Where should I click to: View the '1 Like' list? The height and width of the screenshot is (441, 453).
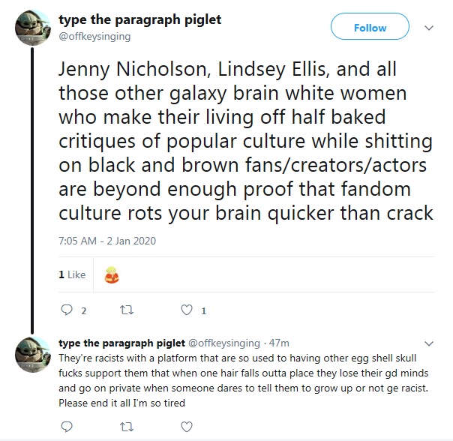click(72, 275)
